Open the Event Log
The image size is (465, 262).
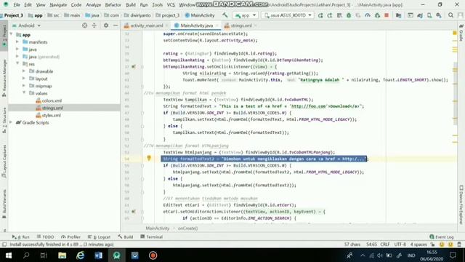click(442, 237)
